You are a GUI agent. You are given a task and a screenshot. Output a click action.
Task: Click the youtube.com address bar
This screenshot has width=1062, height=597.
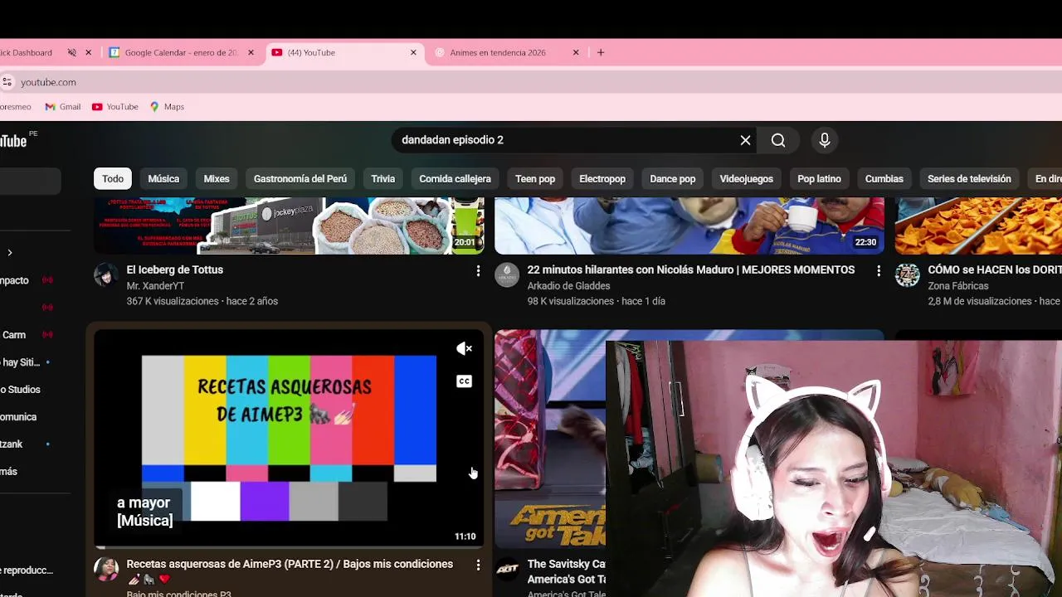coord(531,82)
